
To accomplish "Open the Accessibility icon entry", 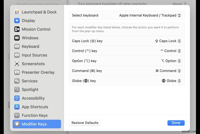I will coord(17,98).
